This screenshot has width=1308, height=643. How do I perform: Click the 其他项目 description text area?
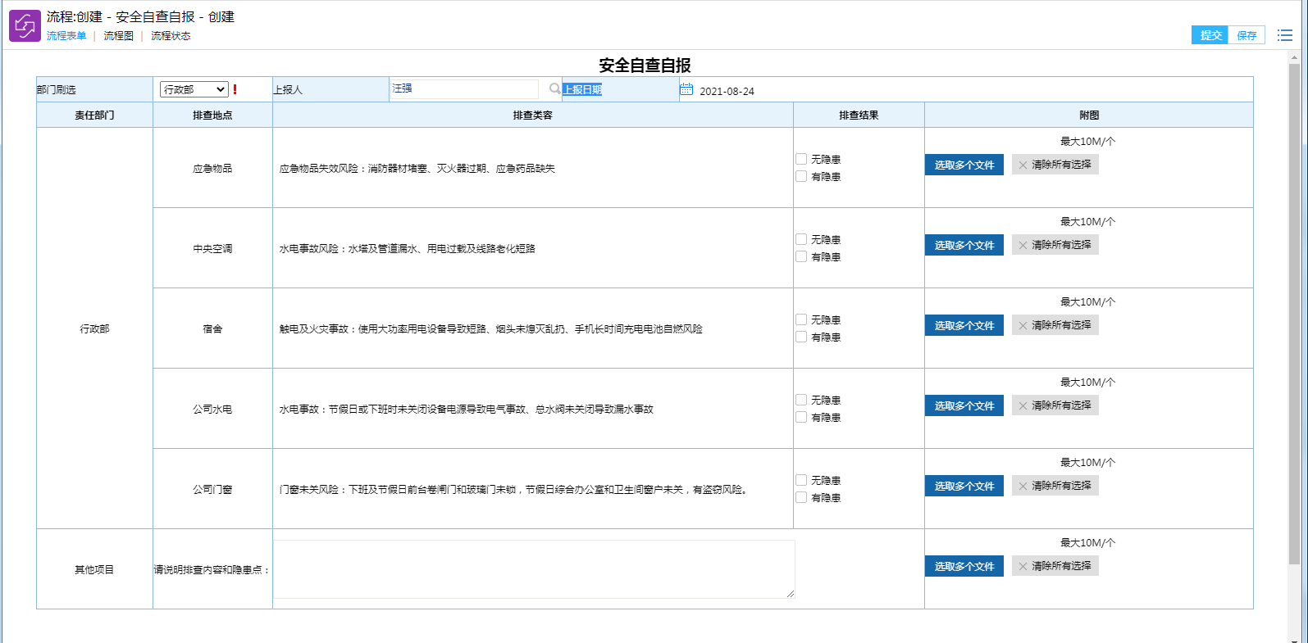[x=534, y=568]
